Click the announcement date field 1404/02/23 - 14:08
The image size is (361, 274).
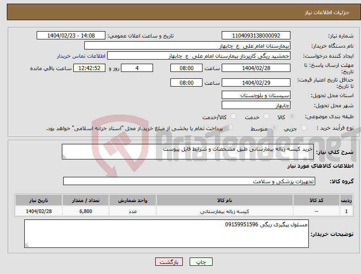(71, 35)
